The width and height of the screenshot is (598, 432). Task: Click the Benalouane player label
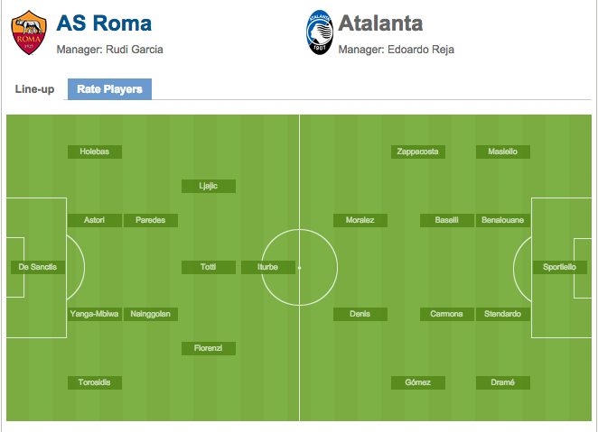tap(502, 220)
